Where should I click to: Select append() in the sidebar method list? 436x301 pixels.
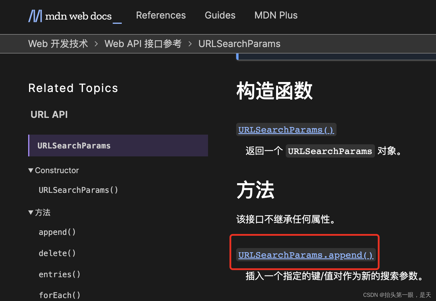click(57, 232)
